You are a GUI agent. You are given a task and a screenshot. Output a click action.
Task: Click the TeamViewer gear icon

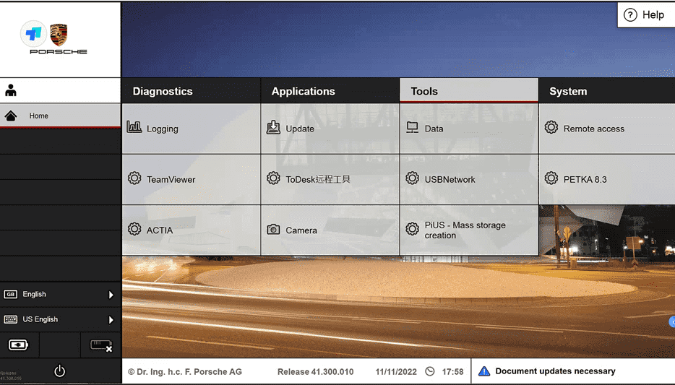(x=134, y=178)
